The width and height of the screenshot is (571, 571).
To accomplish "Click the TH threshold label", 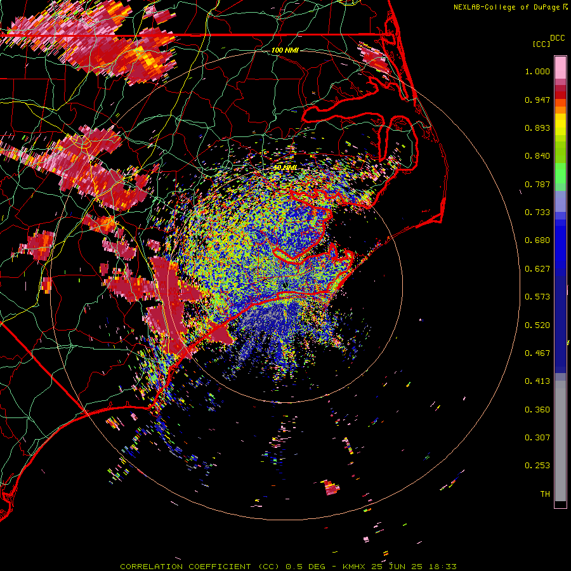I will 545,494.
